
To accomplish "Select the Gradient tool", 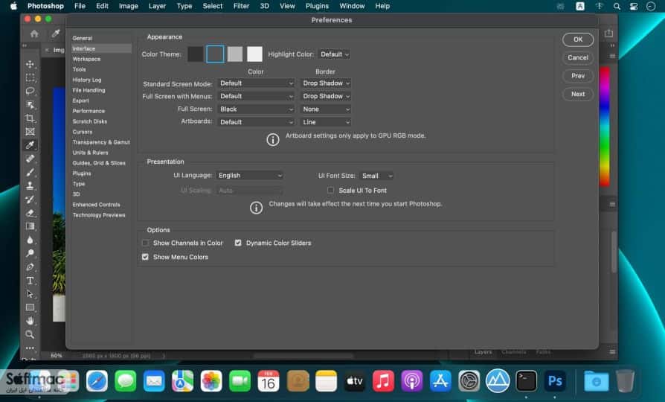I will click(x=30, y=226).
